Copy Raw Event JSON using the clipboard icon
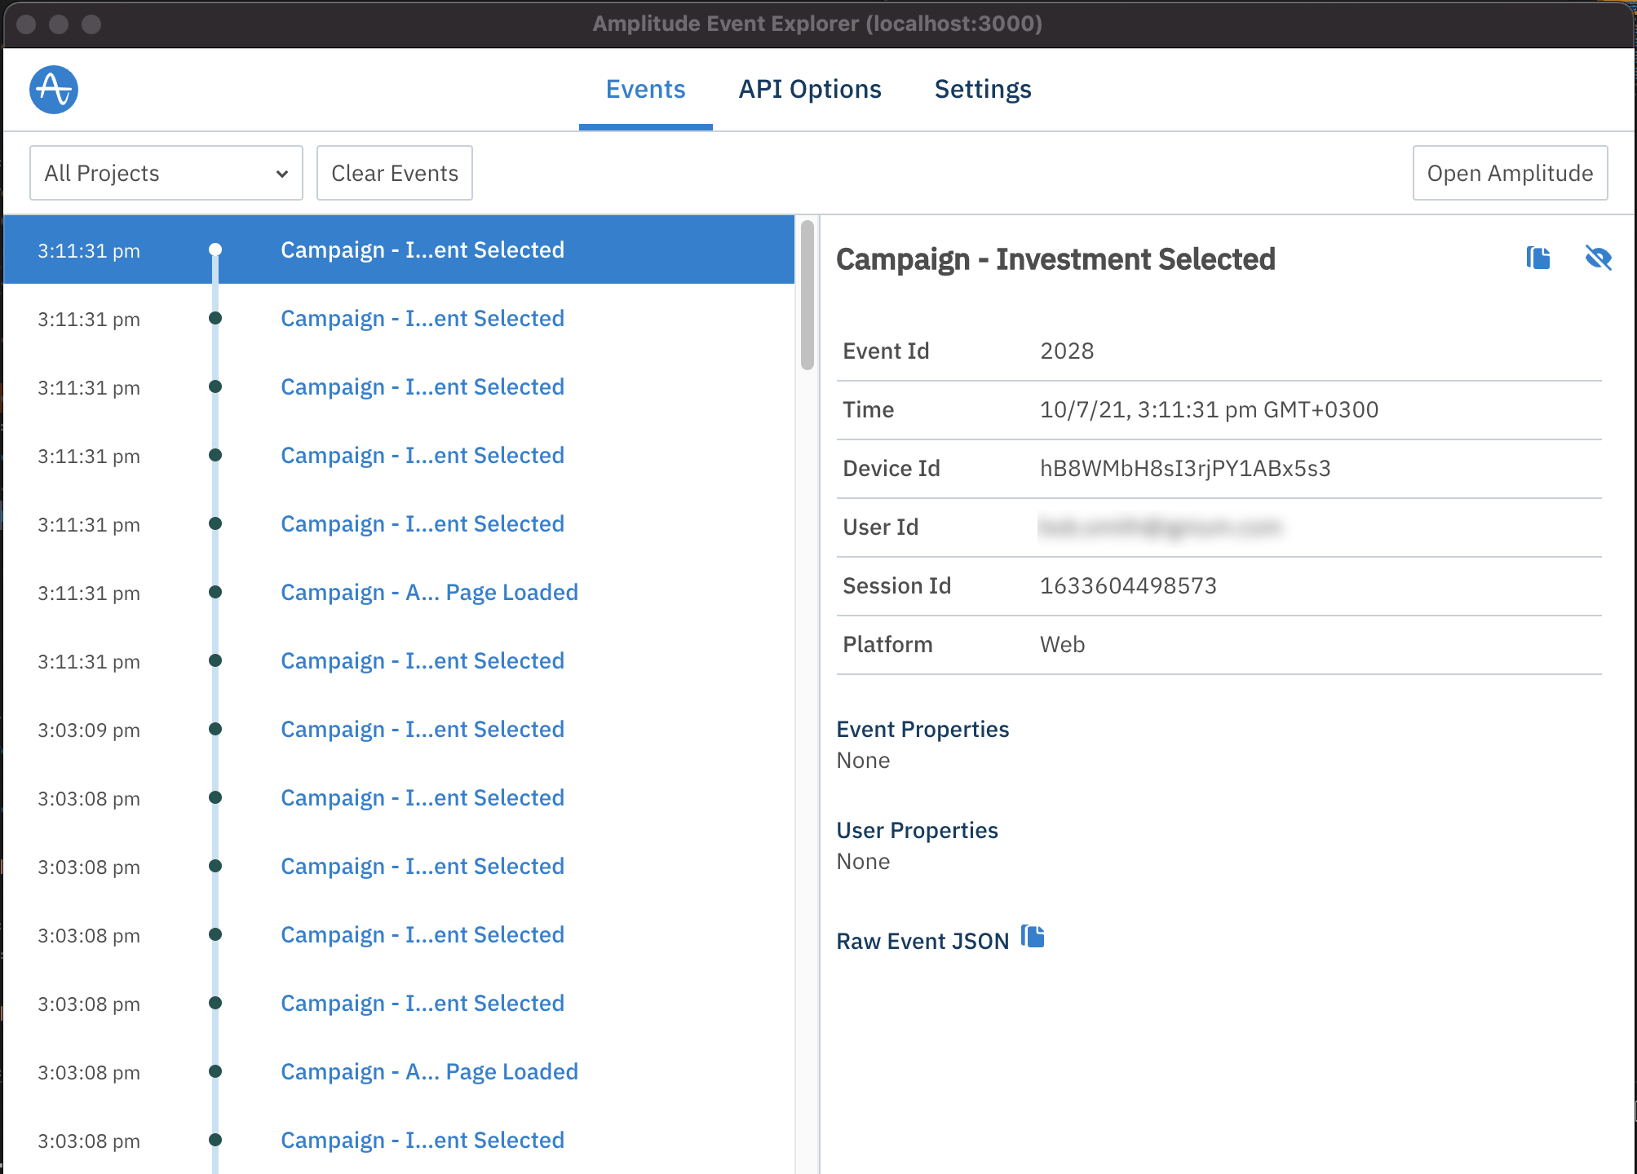 1033,938
